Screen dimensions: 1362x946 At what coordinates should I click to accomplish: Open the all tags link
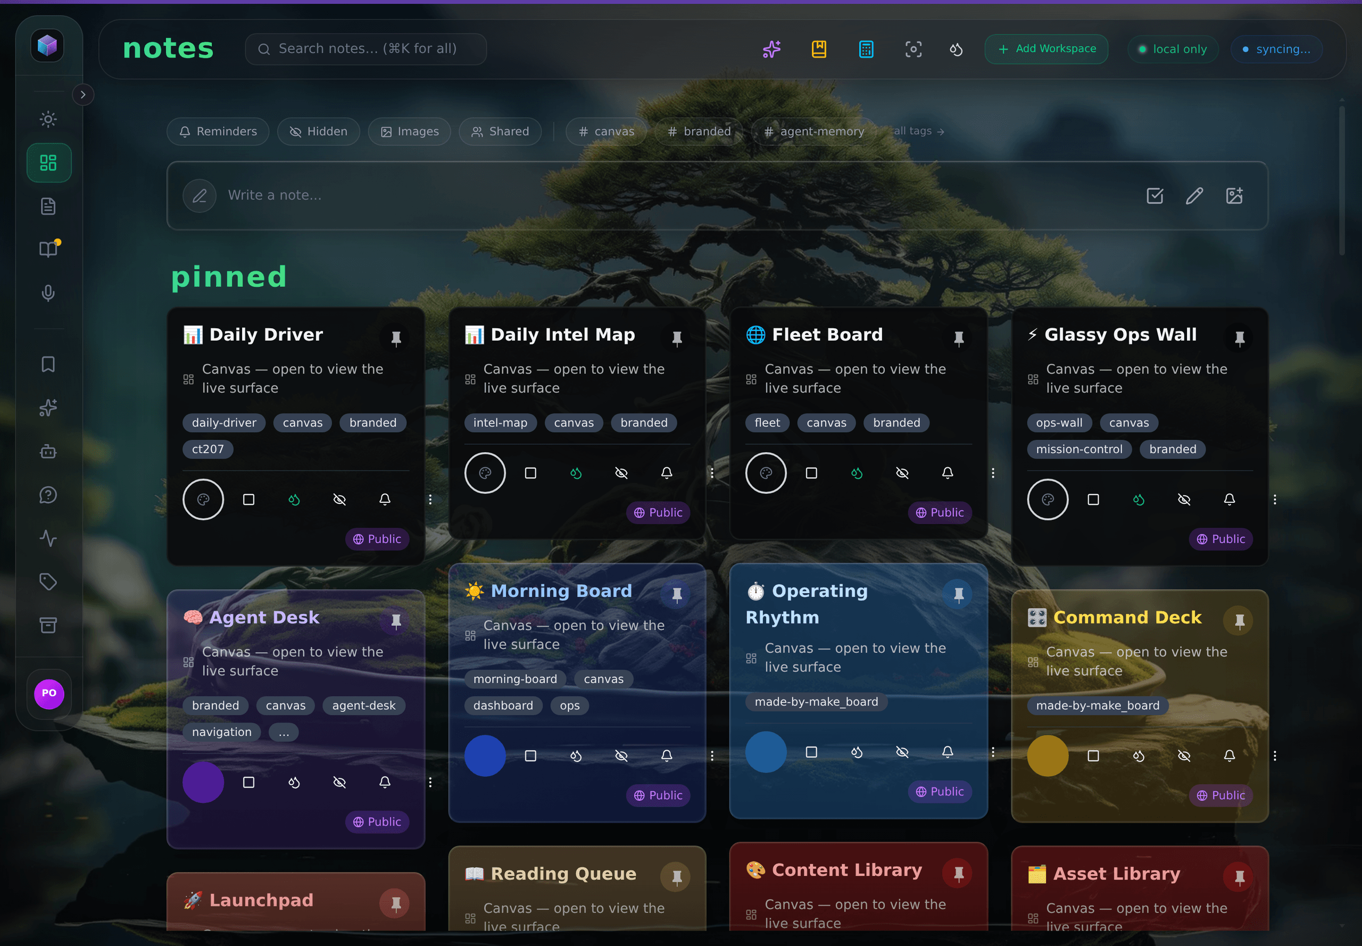pos(919,131)
